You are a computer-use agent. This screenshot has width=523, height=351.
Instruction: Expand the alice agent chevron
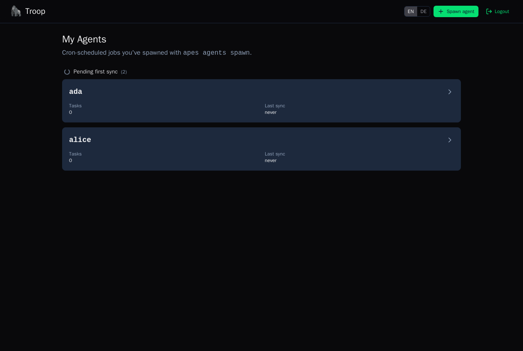450,140
